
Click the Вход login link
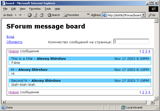coord(10,37)
